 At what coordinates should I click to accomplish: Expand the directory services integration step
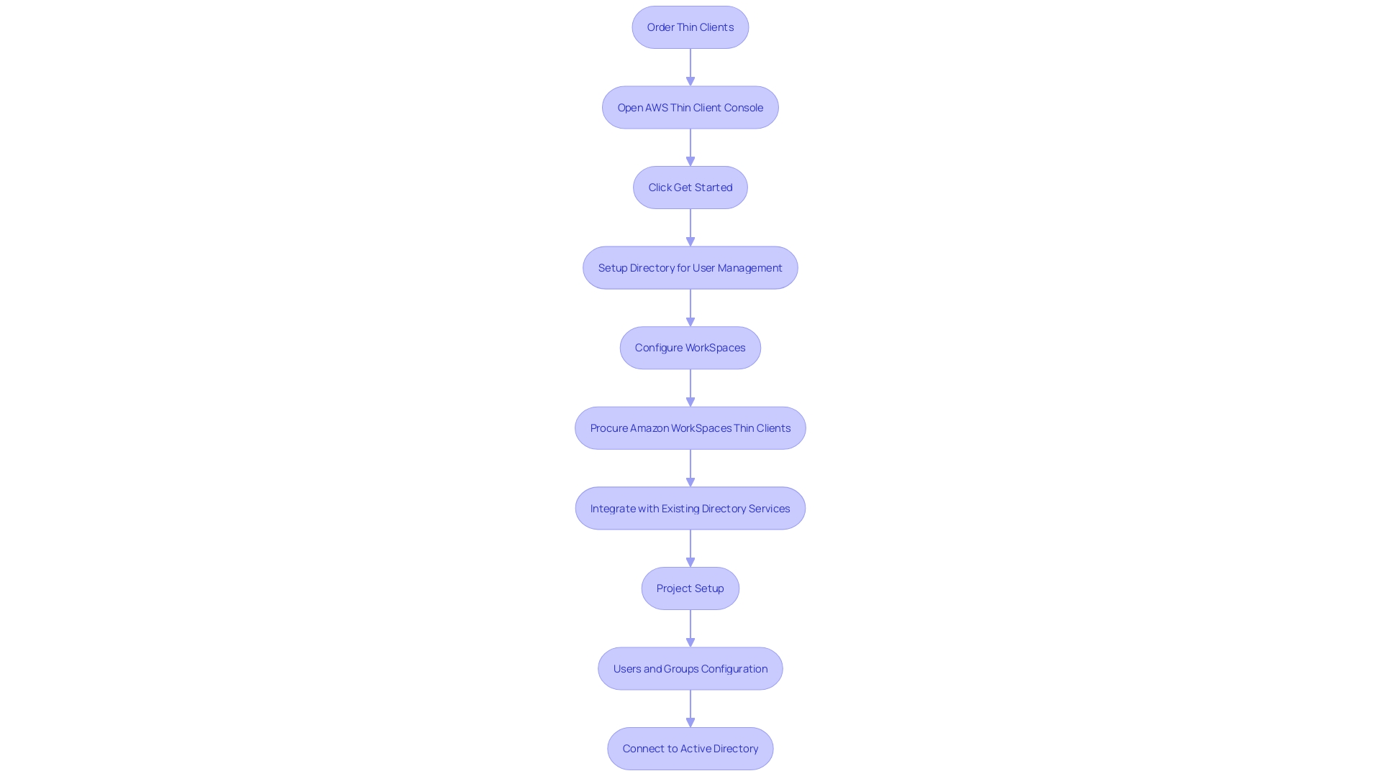pos(690,508)
